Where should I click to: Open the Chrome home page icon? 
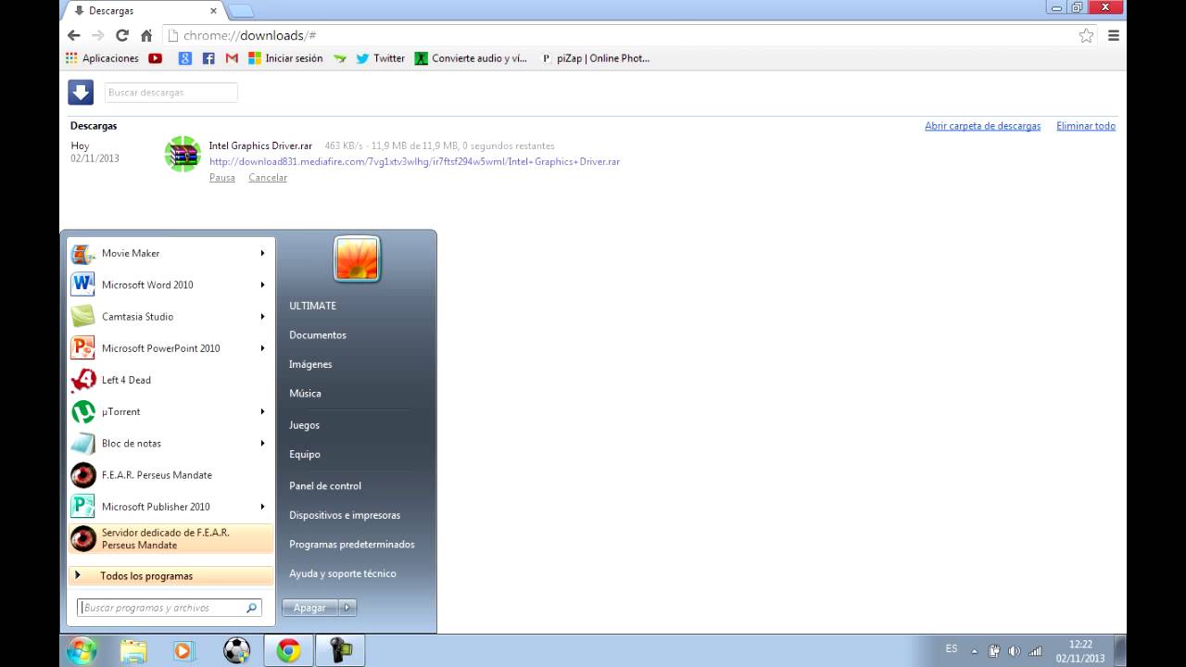pos(146,35)
